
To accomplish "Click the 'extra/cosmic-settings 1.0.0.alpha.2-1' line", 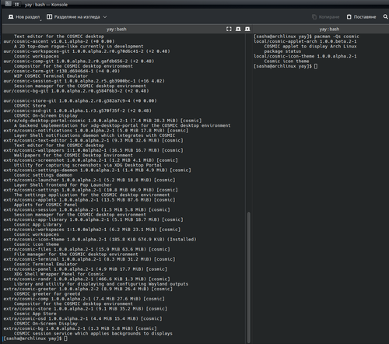I will pyautogui.click(x=90, y=190).
